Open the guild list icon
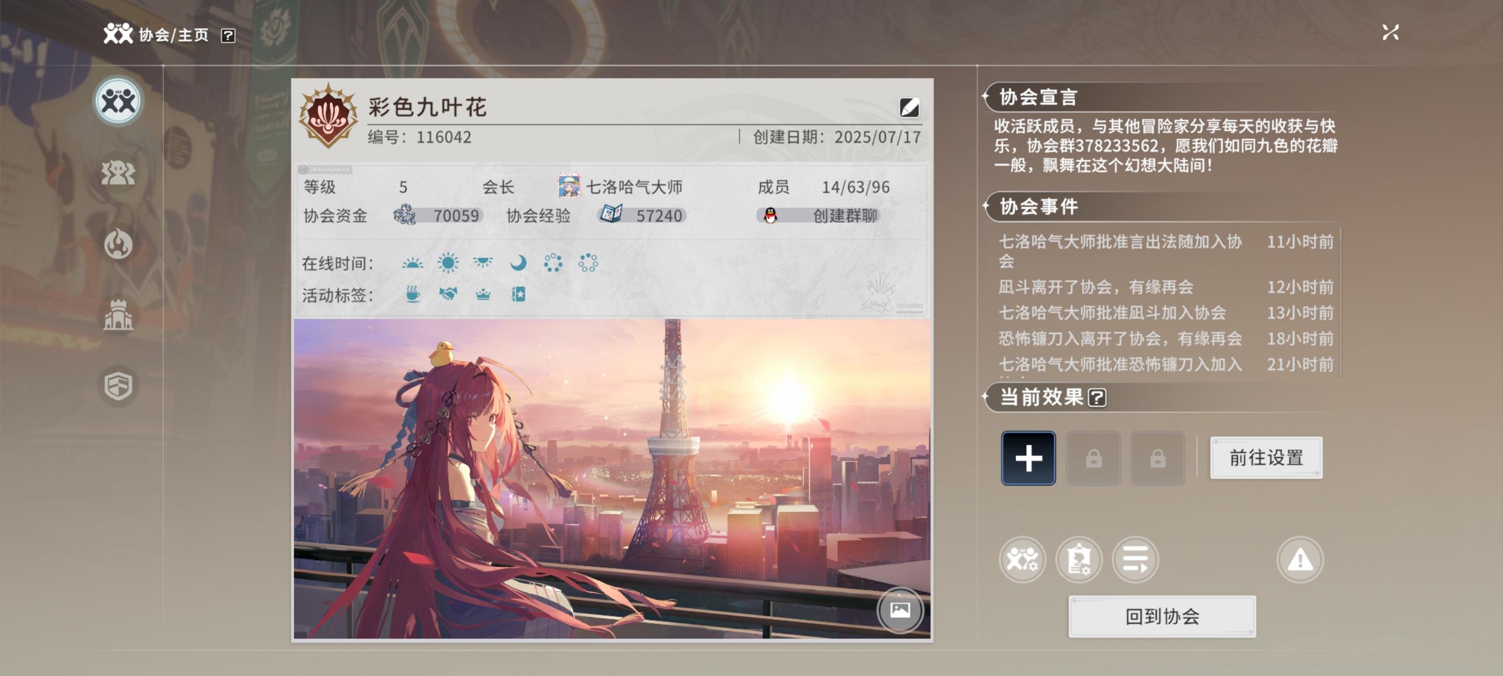The image size is (1503, 676). [1135, 560]
